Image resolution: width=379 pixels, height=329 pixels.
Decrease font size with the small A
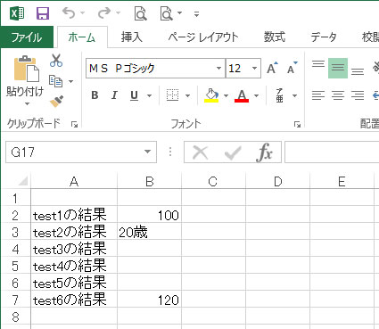click(x=292, y=68)
